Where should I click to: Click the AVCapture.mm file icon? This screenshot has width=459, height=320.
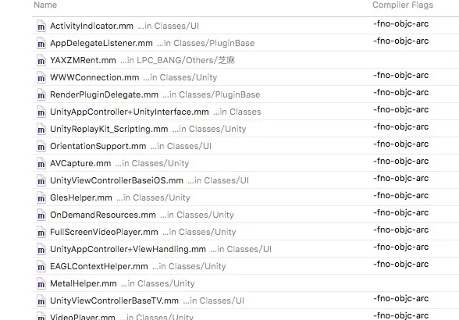(41, 163)
